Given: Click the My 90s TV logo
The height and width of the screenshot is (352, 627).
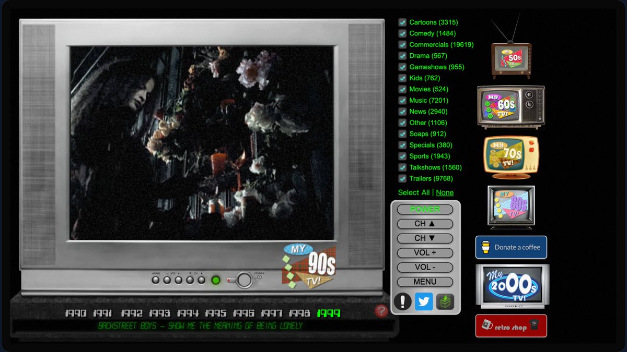Looking at the screenshot, I should [x=309, y=265].
